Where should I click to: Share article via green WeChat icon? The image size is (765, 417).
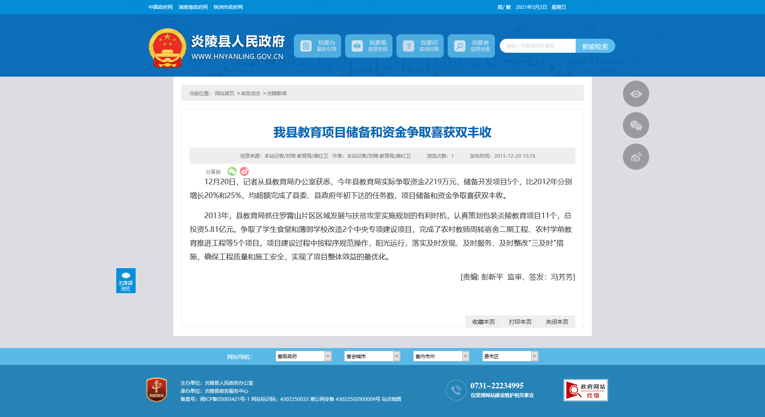pos(232,171)
